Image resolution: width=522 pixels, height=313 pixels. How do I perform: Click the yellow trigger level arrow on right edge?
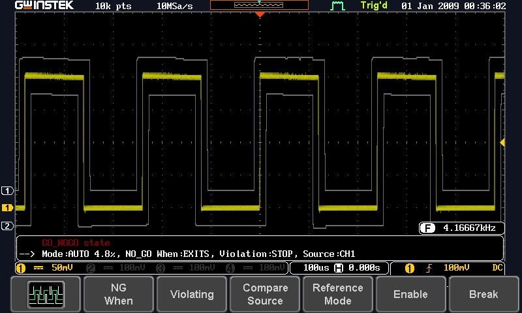point(502,142)
